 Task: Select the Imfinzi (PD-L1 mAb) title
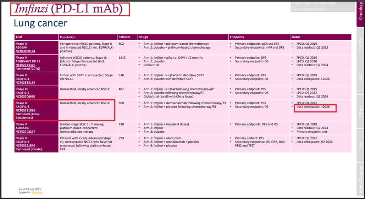click(69, 9)
